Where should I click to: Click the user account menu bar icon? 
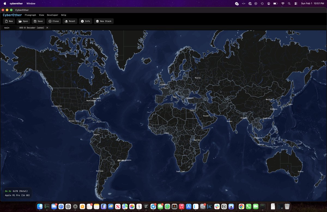click(269, 4)
